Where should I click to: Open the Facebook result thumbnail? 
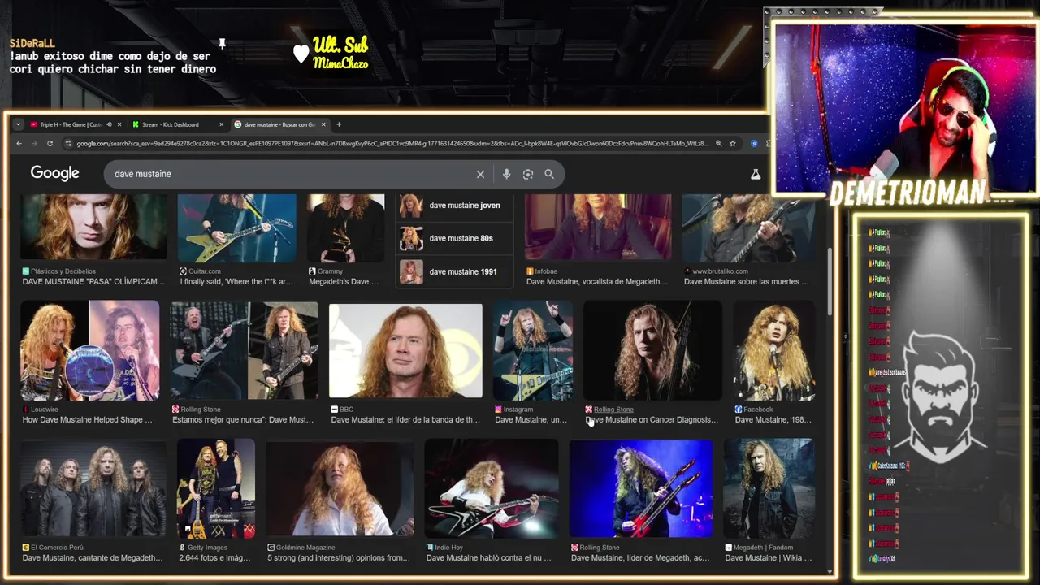(x=774, y=350)
